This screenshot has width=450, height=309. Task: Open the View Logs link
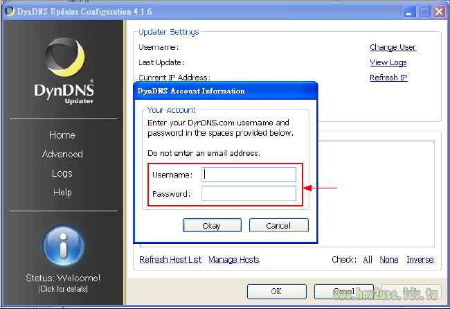coord(388,62)
